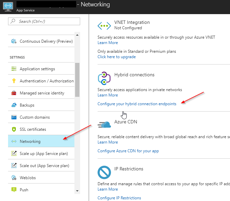Open Scale out (App Service plan)
The image size is (230, 201).
click(x=41, y=165)
